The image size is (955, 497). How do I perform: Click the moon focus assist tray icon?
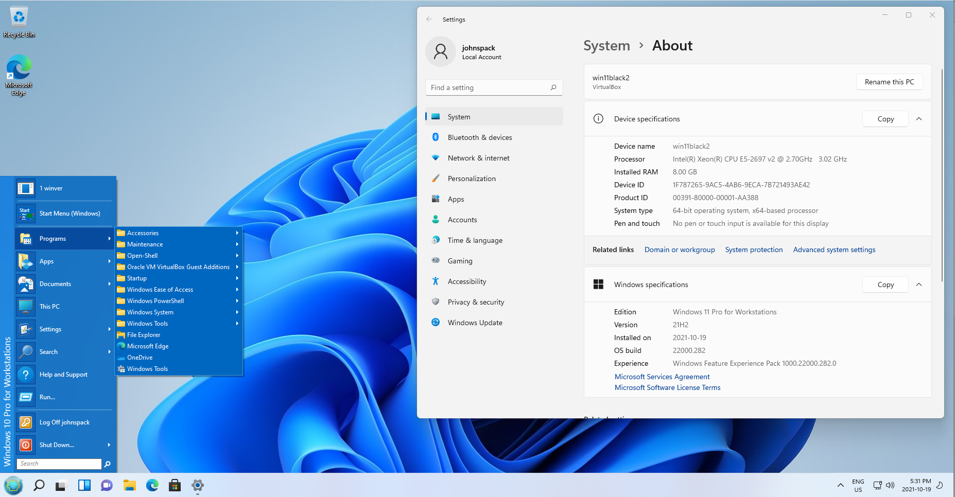point(940,485)
